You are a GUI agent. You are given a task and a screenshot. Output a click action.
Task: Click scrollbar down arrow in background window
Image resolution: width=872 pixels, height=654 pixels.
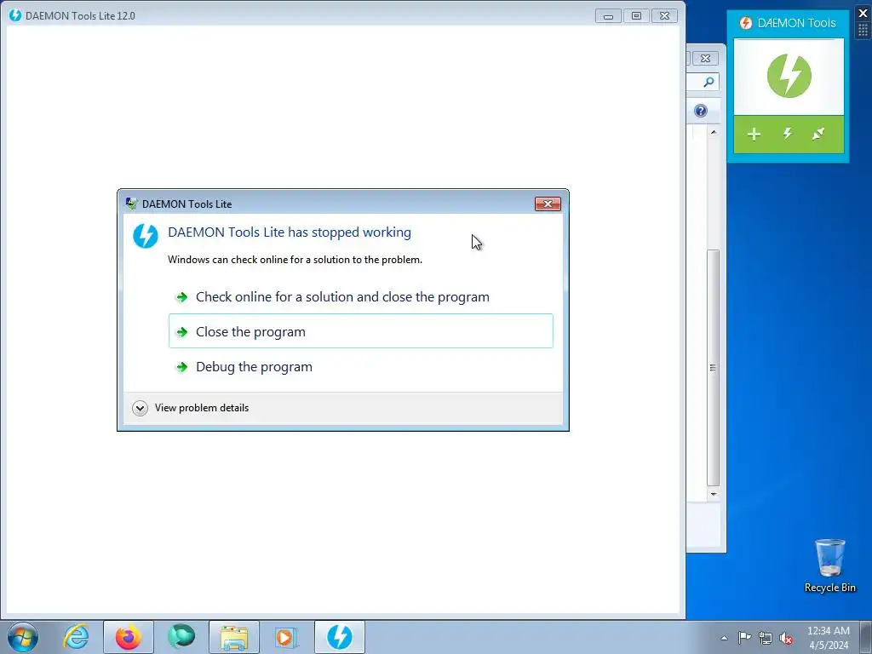coord(714,494)
